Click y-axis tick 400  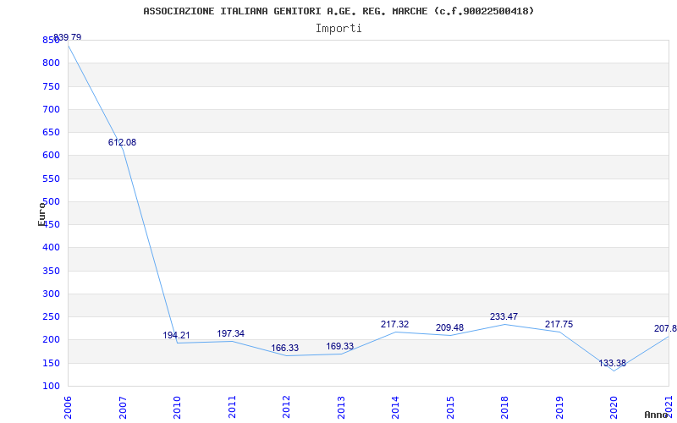point(51,248)
